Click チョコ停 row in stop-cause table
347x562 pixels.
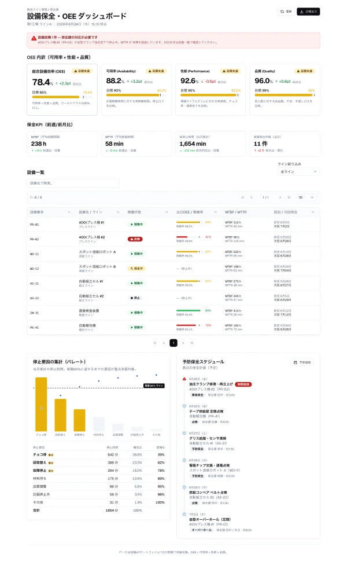click(x=99, y=454)
